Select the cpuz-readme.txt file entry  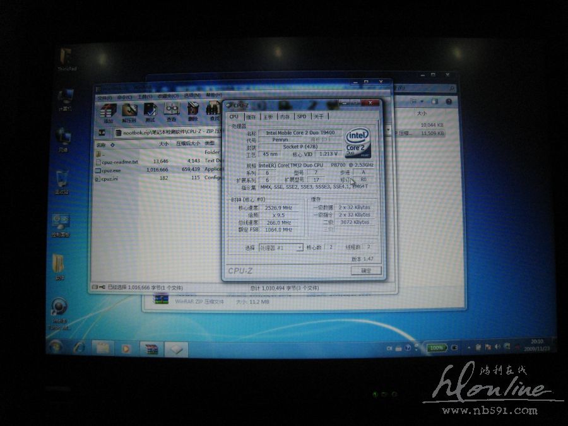(119, 162)
